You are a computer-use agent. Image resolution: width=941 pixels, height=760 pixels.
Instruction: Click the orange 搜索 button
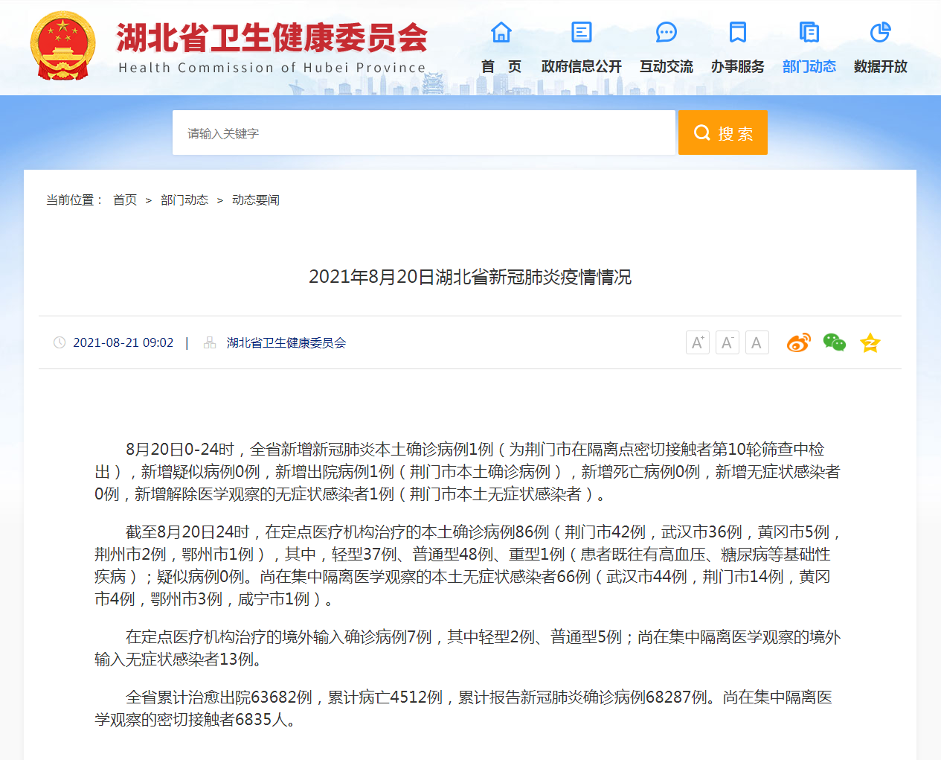(x=723, y=132)
